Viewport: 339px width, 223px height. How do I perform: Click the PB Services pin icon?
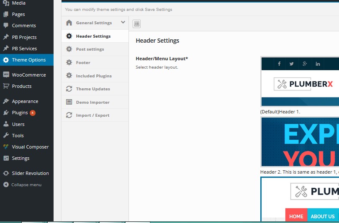(6, 48)
